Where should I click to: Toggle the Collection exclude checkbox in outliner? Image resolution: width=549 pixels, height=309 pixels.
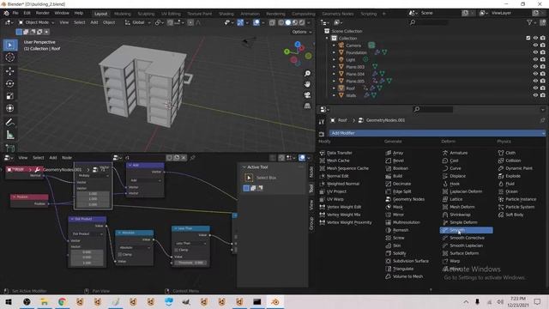(x=528, y=38)
